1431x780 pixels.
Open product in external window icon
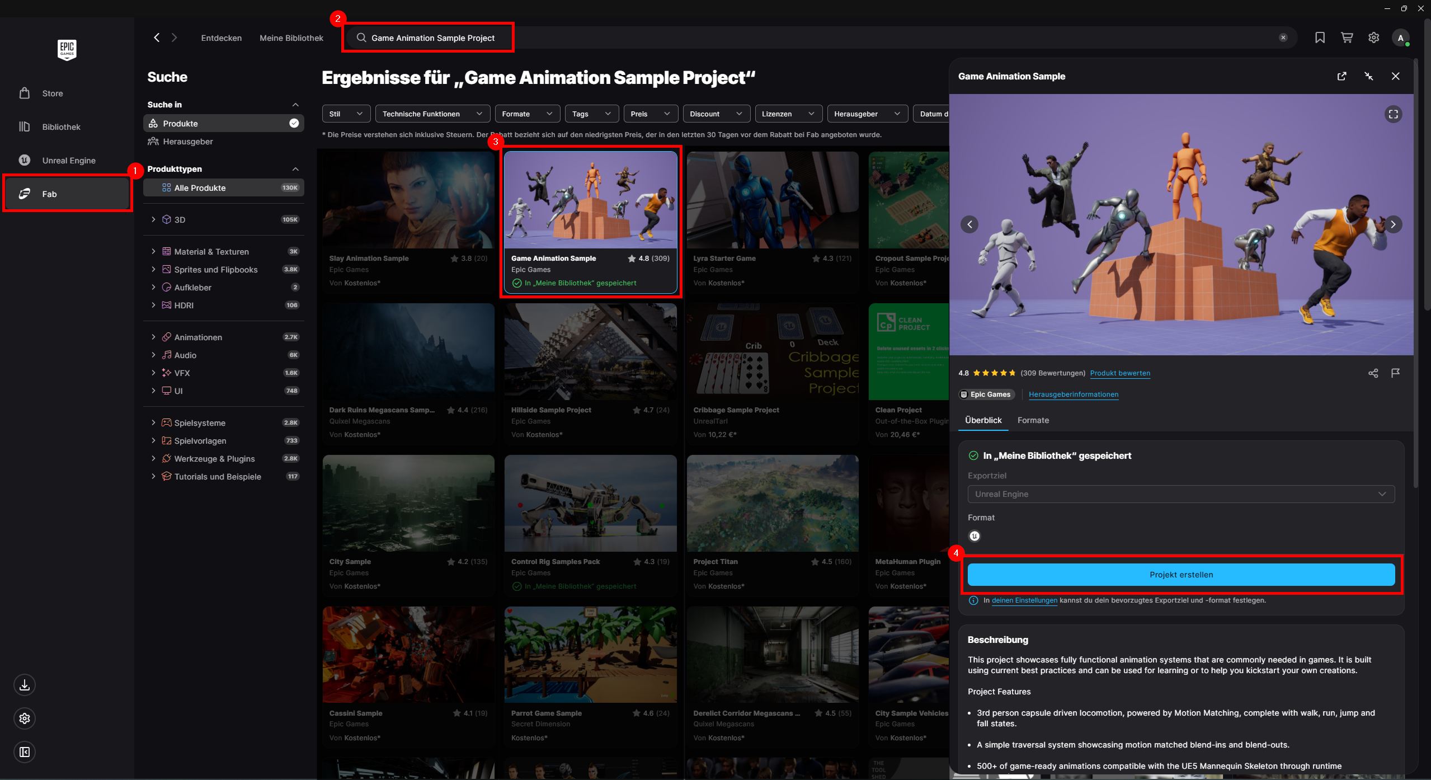[1341, 76]
